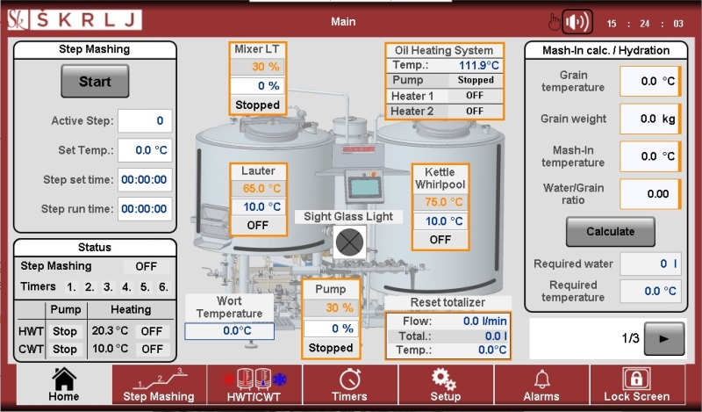Image resolution: width=702 pixels, height=412 pixels.
Task: Toggle Lauter heating OFF status
Action: tap(258, 225)
